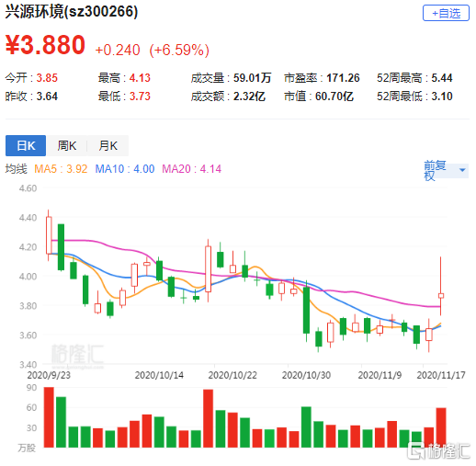The height and width of the screenshot is (466, 476).
Task: Click the 2020/10/22 date axis label
Action: click(x=232, y=375)
